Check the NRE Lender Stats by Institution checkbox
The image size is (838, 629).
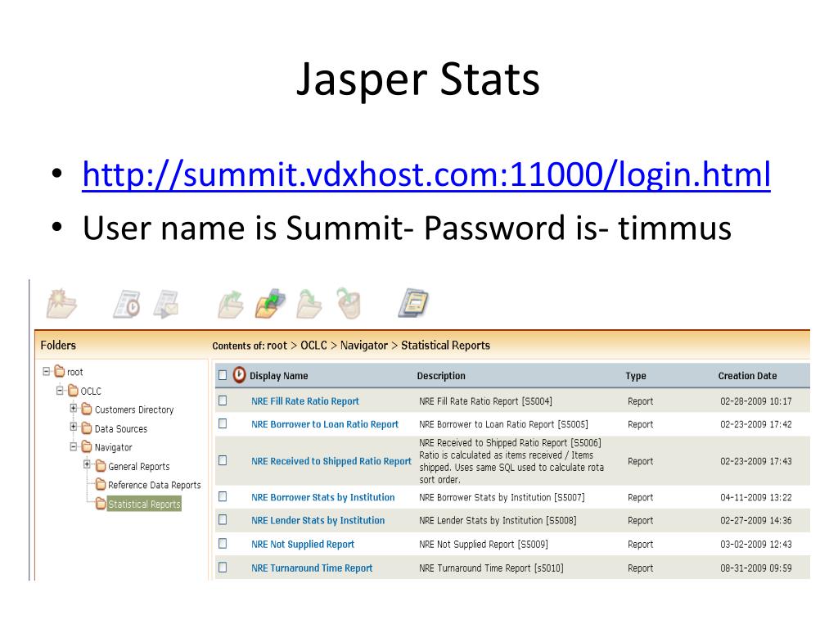[223, 520]
